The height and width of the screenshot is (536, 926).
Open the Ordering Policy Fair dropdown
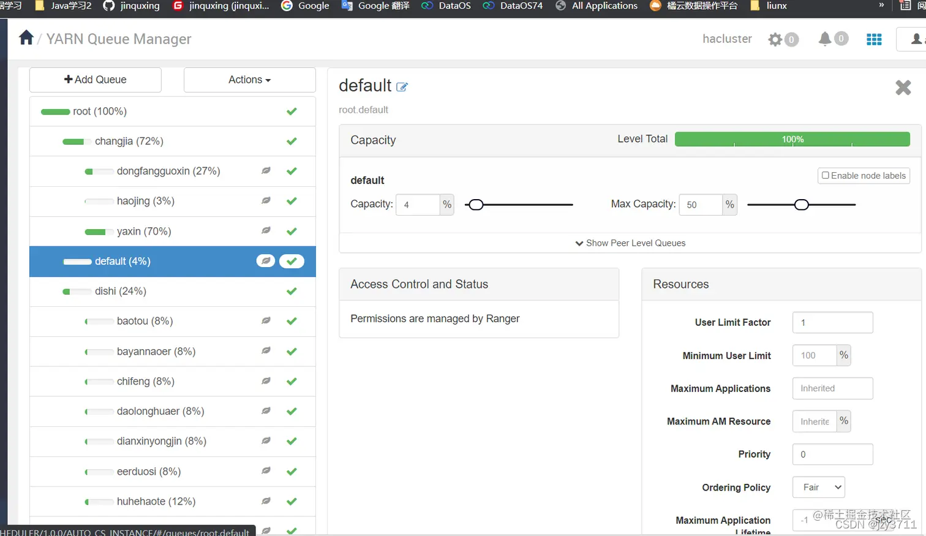coord(819,487)
